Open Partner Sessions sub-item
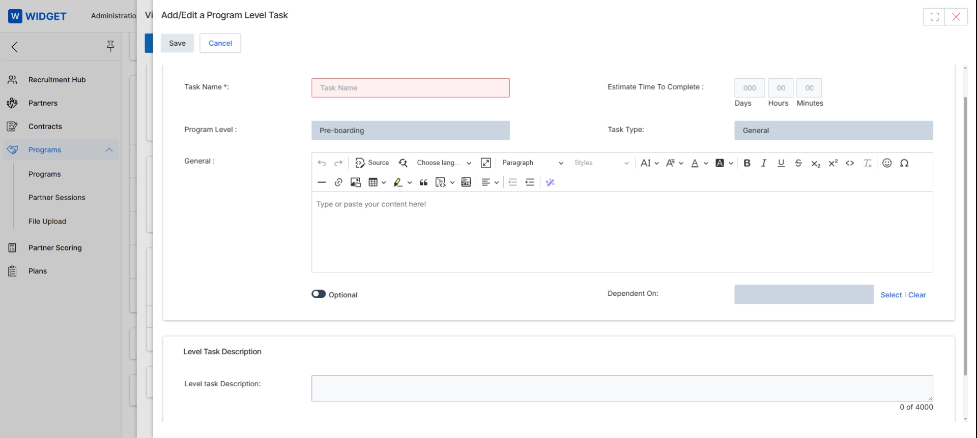This screenshot has width=977, height=438. click(x=57, y=198)
